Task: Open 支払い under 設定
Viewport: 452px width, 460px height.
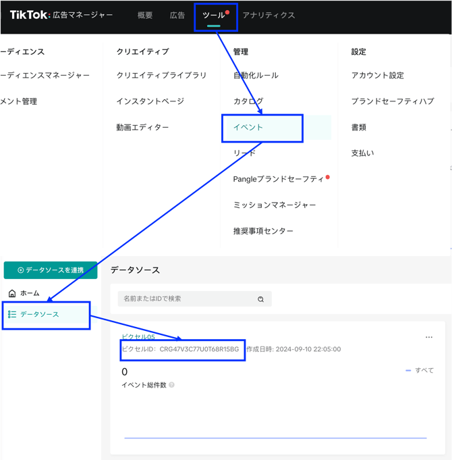Action: click(x=363, y=153)
